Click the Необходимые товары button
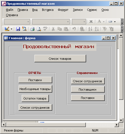Viewport: 125px width, 134px height. point(35,89)
